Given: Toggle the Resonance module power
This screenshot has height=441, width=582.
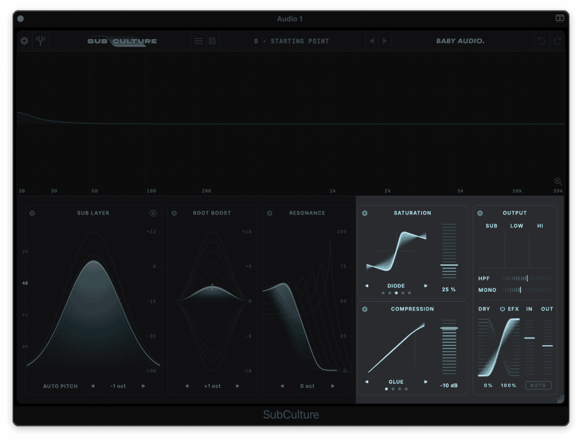Looking at the screenshot, I should point(270,213).
